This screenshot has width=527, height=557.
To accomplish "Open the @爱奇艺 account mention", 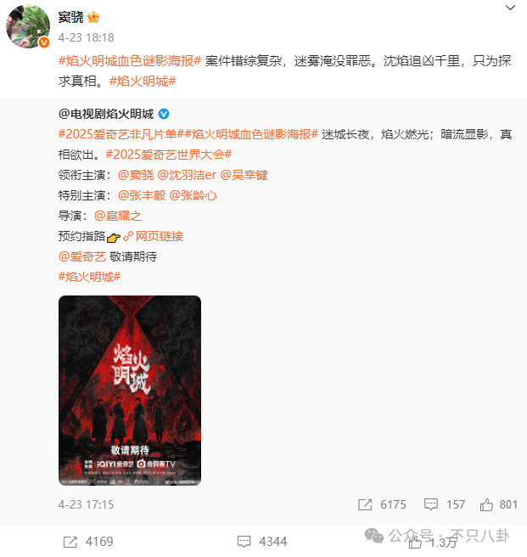I will coord(82,256).
